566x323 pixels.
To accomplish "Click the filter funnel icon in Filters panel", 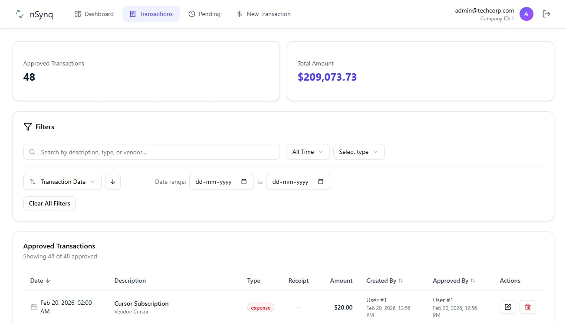I will coord(27,127).
